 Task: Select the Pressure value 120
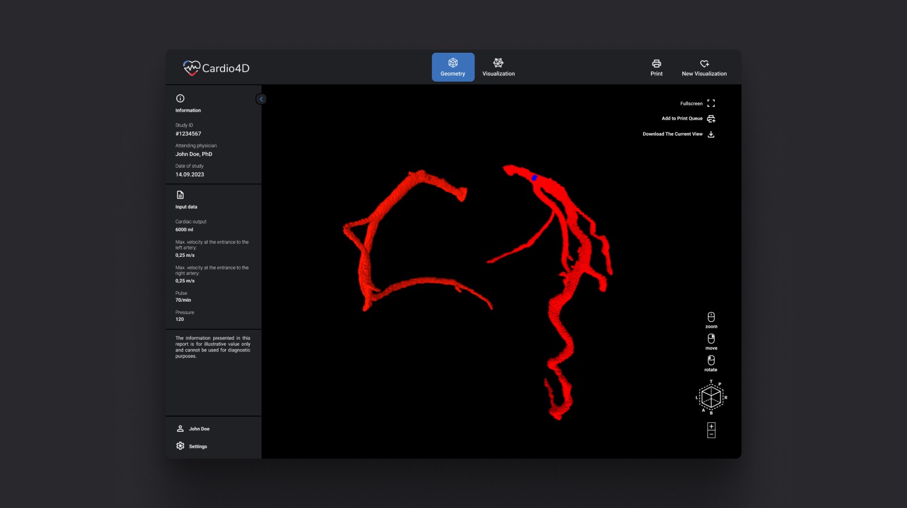180,319
